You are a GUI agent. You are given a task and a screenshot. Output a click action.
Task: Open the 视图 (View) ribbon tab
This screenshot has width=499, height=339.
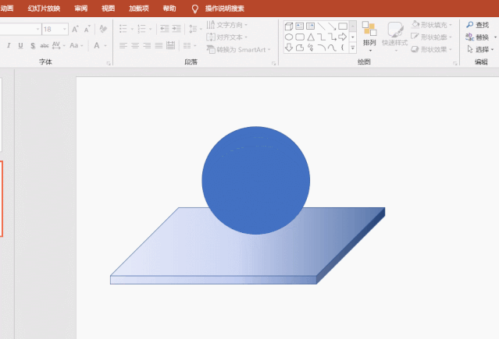coord(108,9)
